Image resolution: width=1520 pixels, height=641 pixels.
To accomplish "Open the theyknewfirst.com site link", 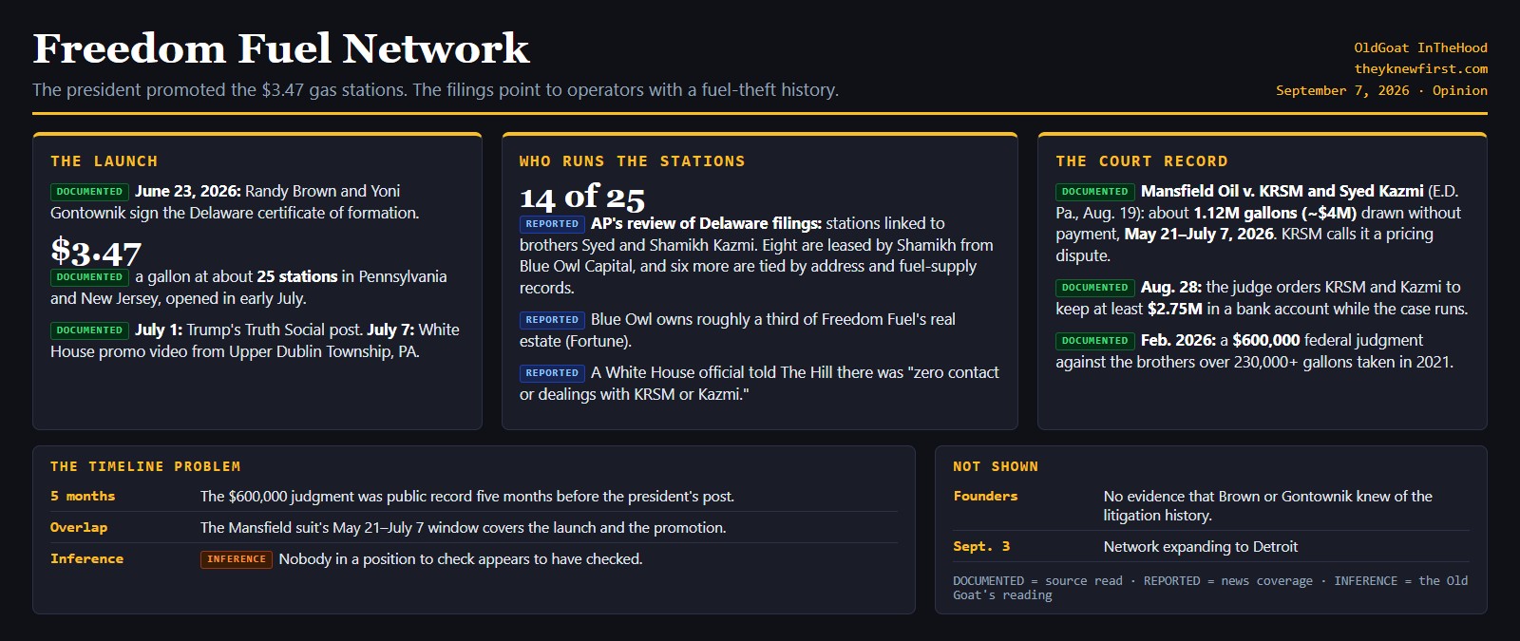I will 1421,68.
